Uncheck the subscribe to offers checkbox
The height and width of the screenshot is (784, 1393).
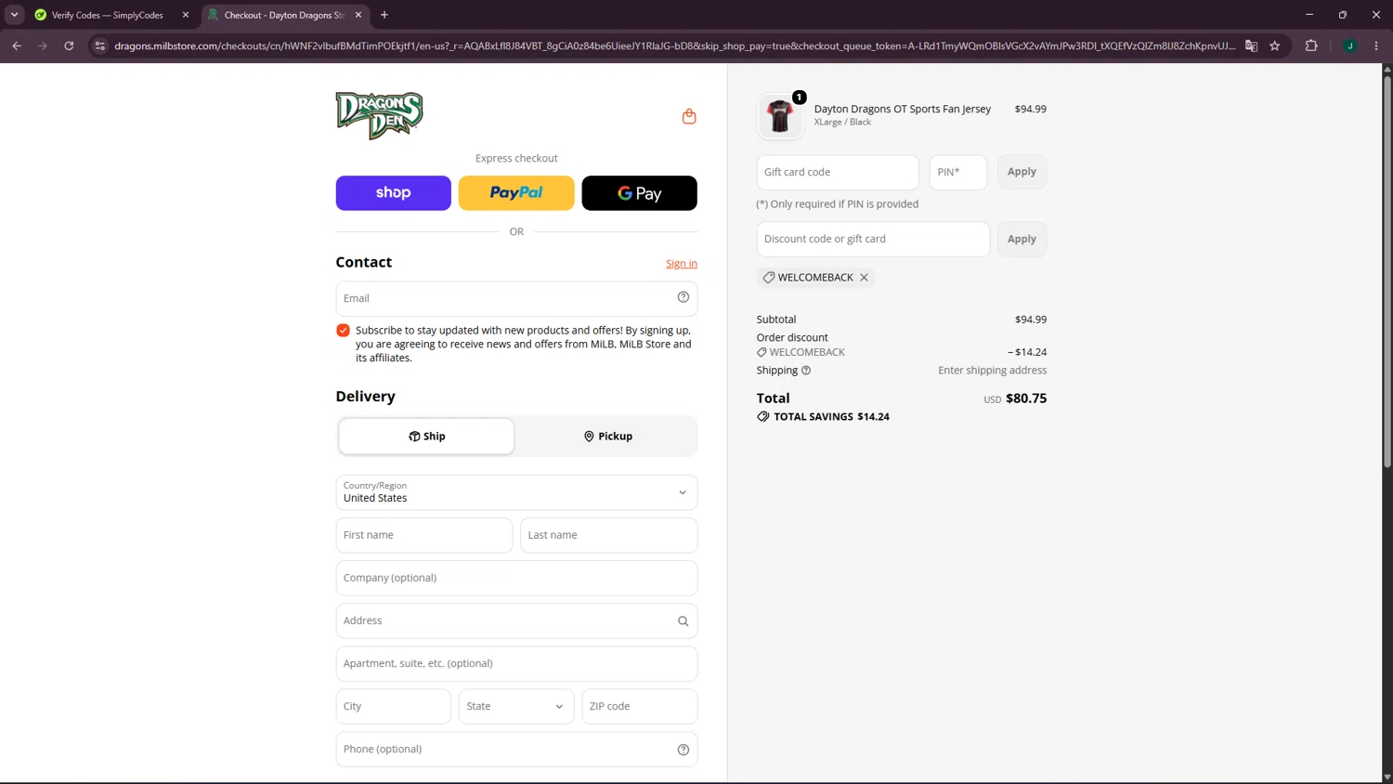(x=343, y=331)
